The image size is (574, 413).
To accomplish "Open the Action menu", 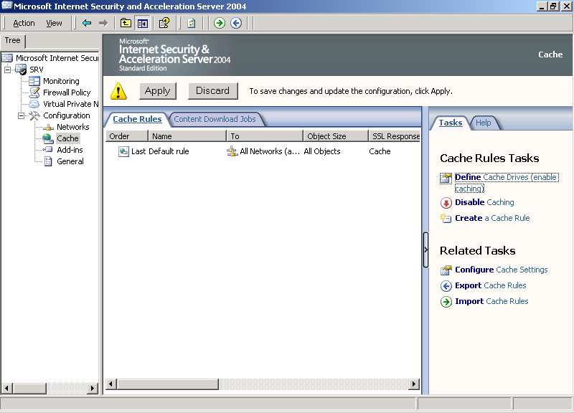I will (x=24, y=23).
